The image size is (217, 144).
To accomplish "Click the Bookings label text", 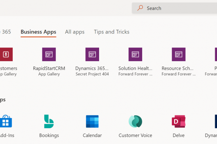I will pos(49,135).
